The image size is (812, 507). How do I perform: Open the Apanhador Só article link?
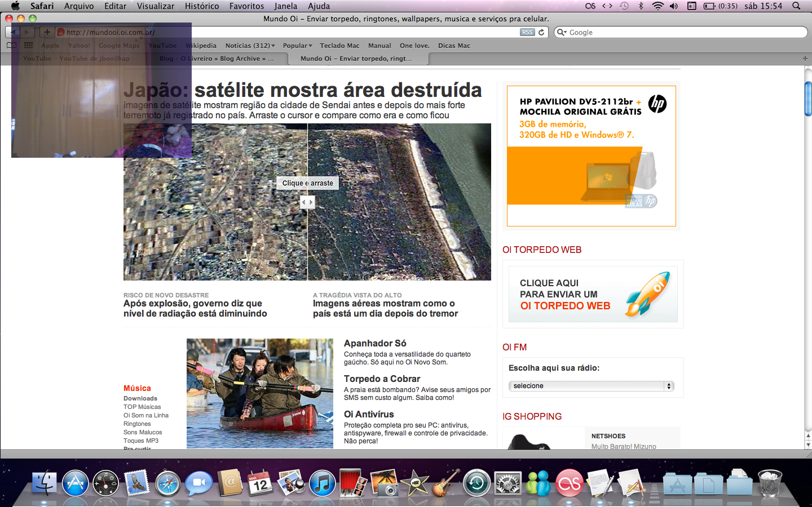click(375, 343)
